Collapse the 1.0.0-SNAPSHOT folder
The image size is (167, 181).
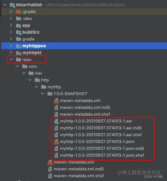point(43,94)
